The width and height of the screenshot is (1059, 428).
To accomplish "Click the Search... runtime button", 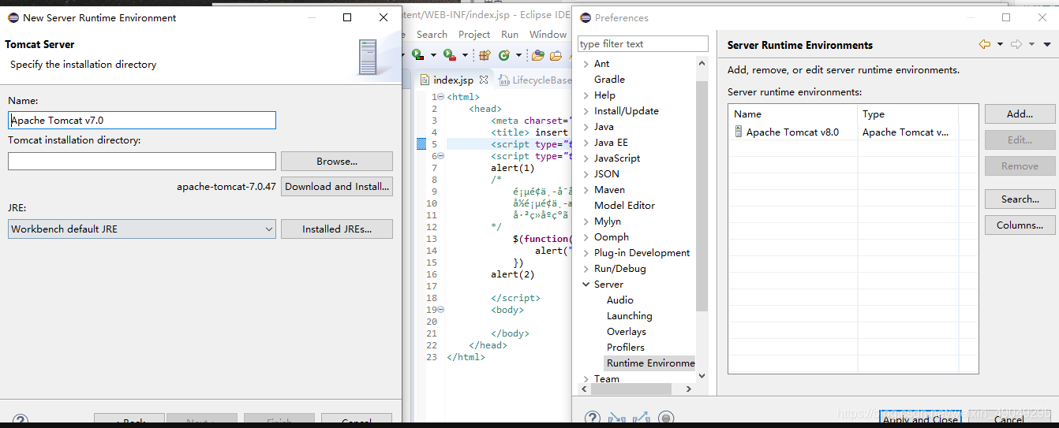I will 1020,199.
